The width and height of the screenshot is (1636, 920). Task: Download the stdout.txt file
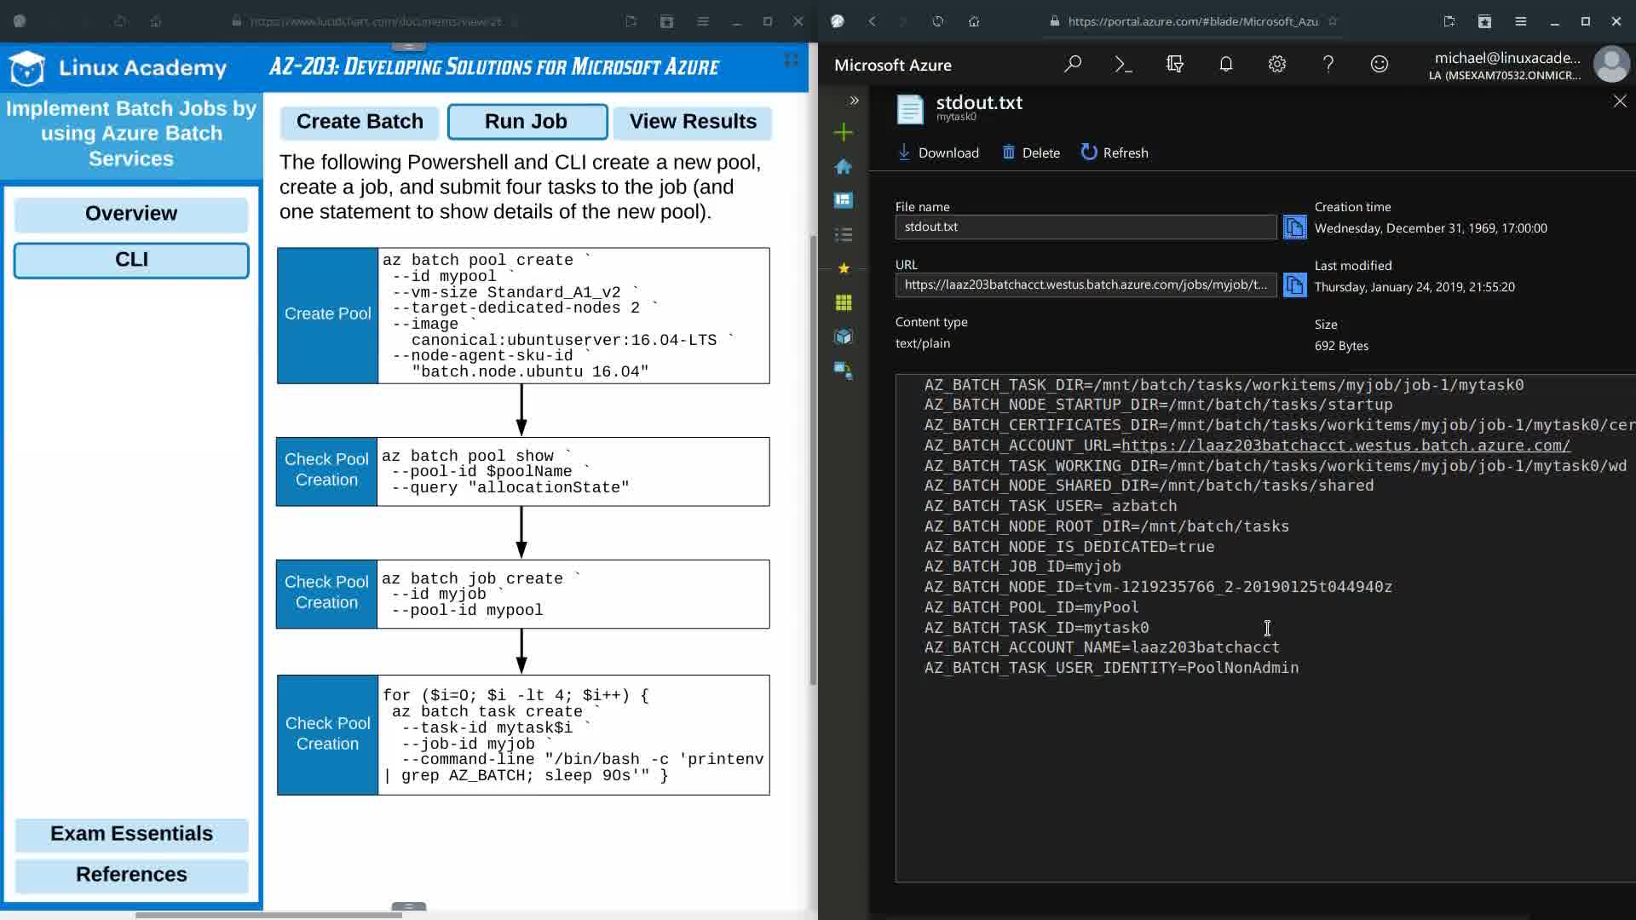click(938, 152)
